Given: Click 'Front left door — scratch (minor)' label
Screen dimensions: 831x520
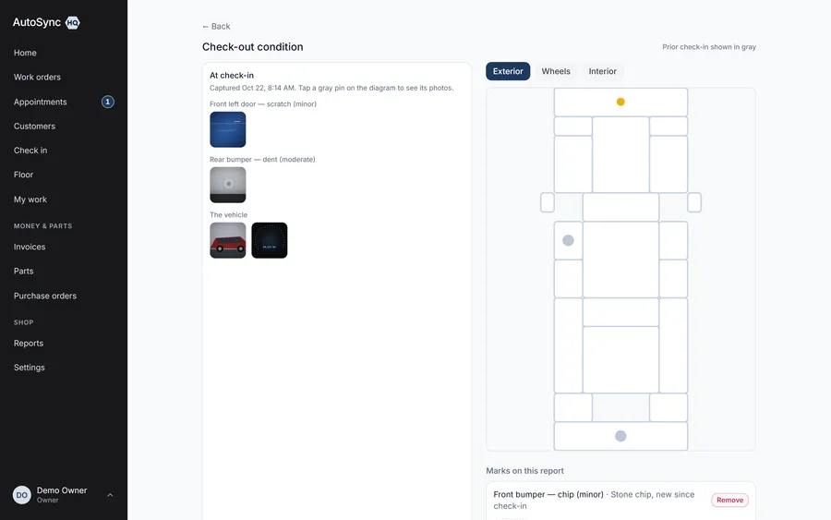Looking at the screenshot, I should click(x=263, y=104).
